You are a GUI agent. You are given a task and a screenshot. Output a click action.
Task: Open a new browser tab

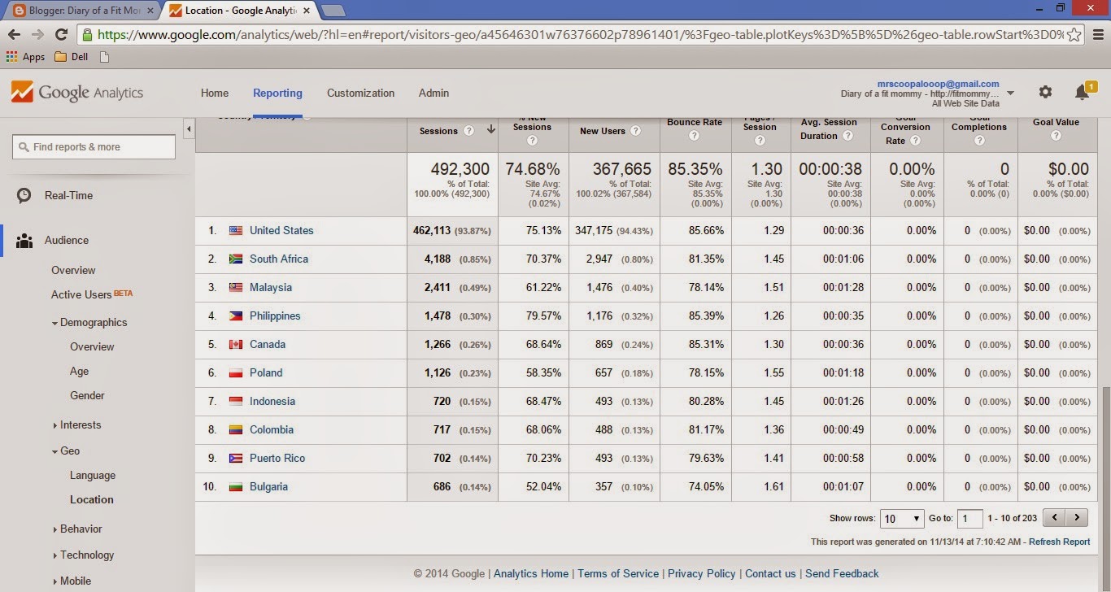pos(333,11)
